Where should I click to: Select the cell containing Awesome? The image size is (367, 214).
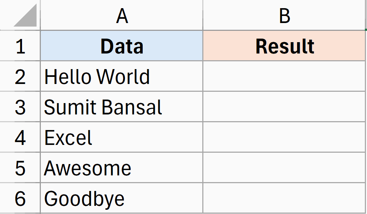click(122, 168)
